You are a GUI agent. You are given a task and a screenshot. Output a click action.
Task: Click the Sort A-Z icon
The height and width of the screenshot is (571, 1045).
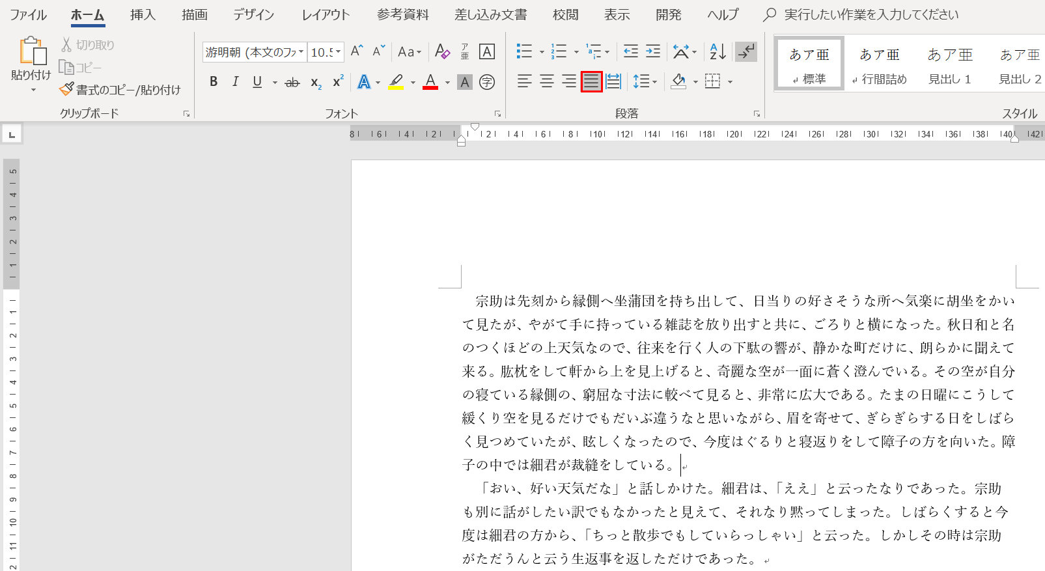[718, 51]
